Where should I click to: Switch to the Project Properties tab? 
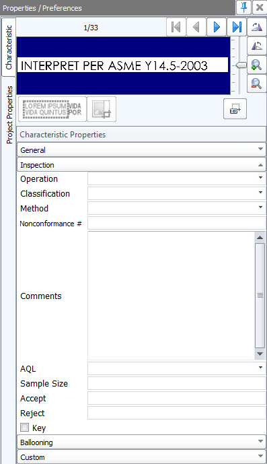9,114
